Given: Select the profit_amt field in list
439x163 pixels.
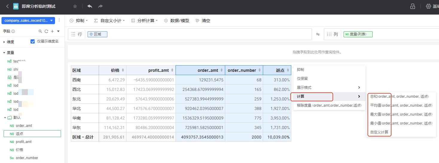Looking at the screenshot, I should 24,142.
